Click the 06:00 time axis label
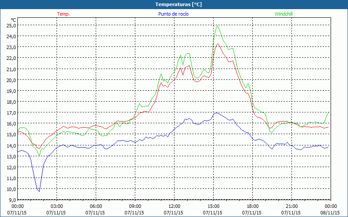Screen dimensions: 348x217 (96, 207)
